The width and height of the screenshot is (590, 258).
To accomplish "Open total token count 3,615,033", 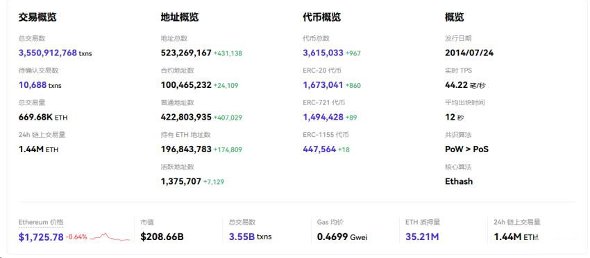I will 323,53.
